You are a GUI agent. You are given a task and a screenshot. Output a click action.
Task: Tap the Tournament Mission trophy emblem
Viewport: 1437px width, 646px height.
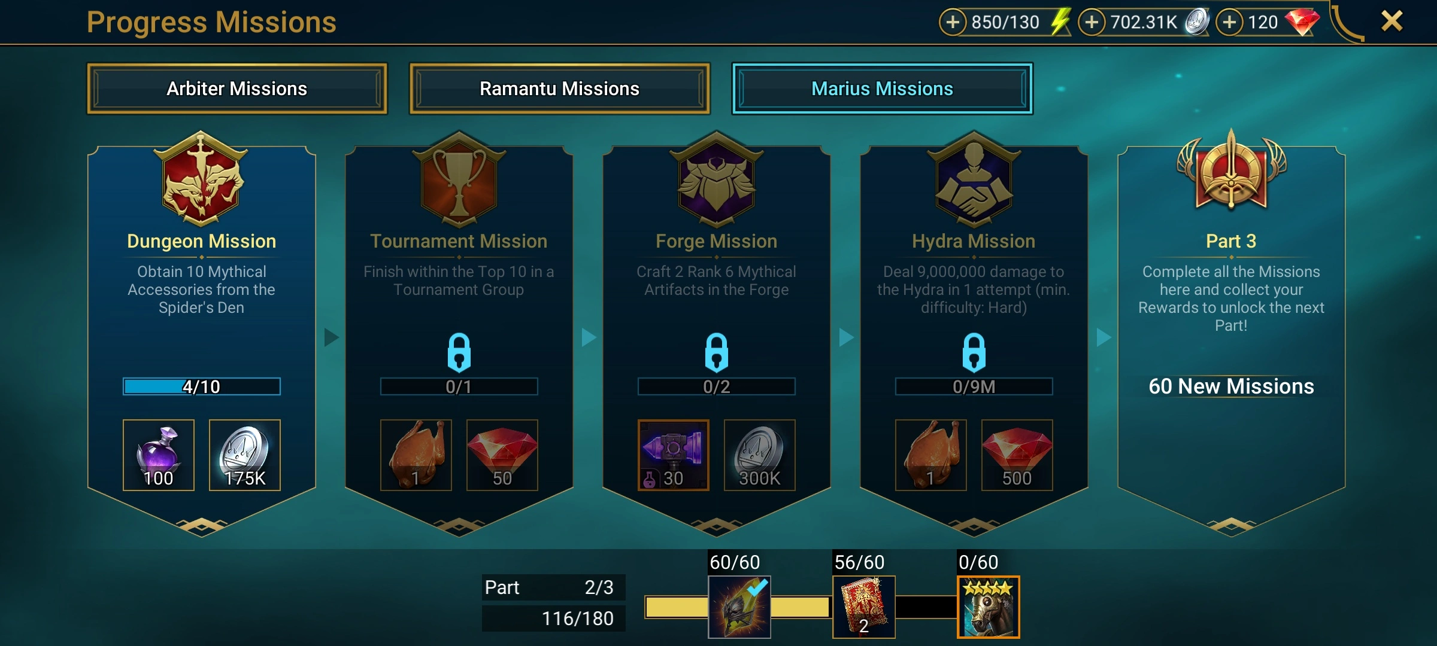click(x=459, y=179)
